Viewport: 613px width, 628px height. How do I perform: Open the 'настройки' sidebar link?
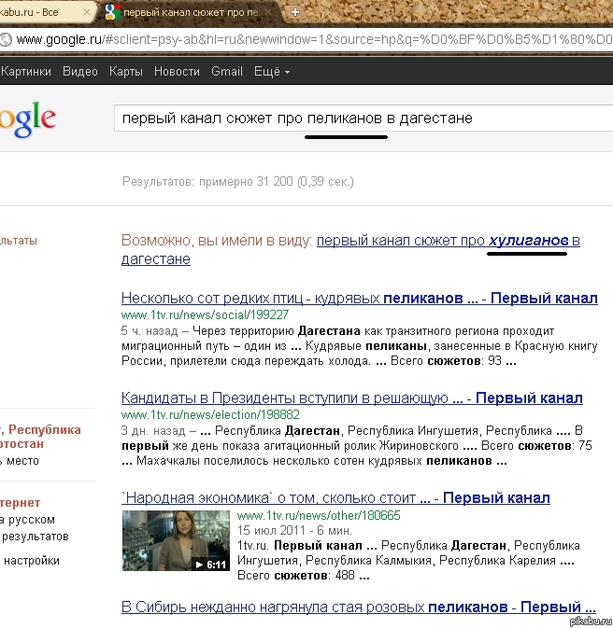(x=32, y=560)
